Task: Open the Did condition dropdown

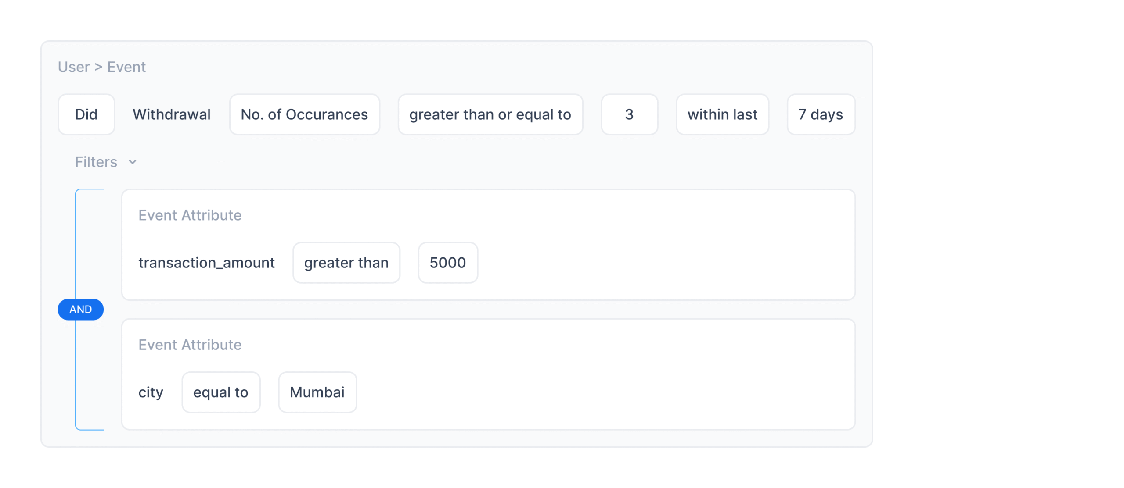Action: (x=86, y=114)
